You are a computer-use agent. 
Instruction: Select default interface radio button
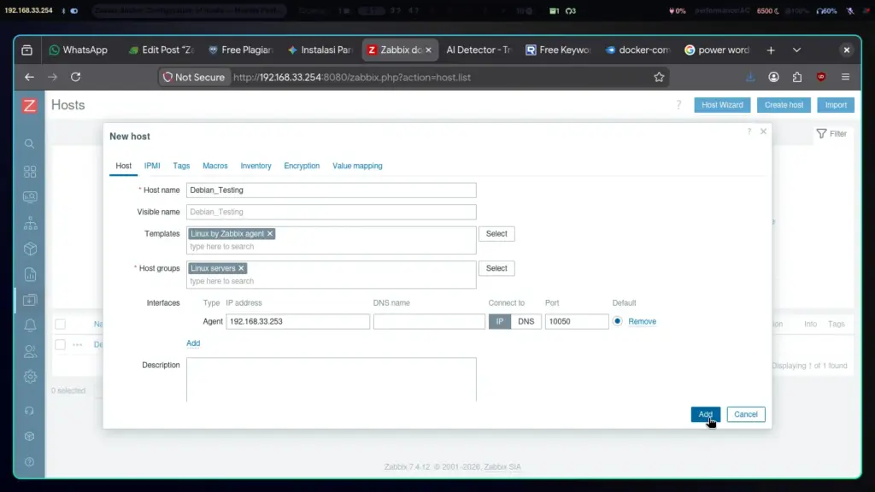click(617, 321)
